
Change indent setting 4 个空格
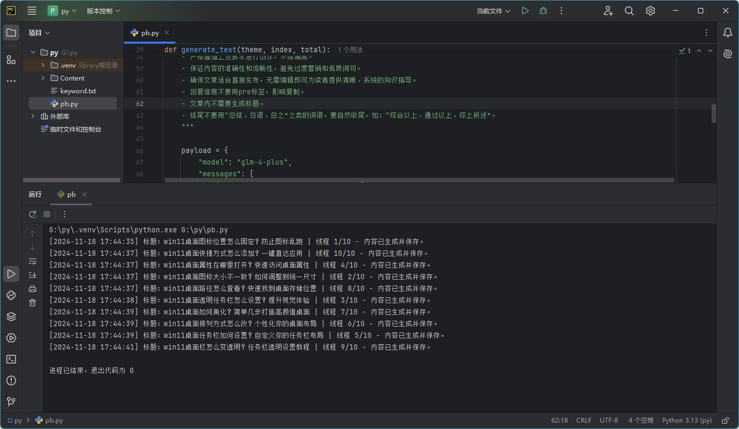pos(641,420)
